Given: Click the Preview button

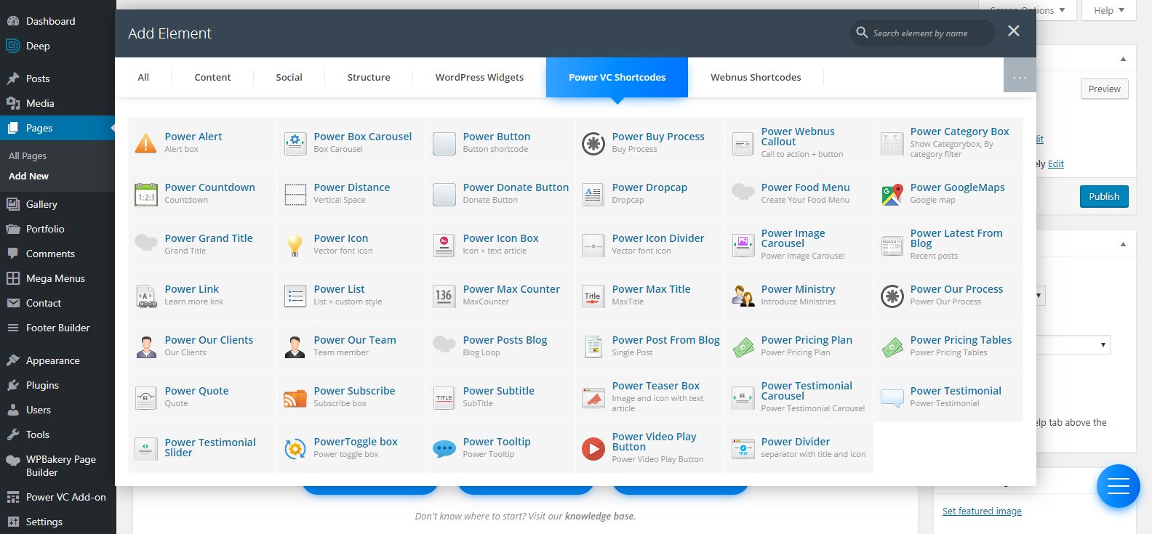Looking at the screenshot, I should click(x=1105, y=89).
